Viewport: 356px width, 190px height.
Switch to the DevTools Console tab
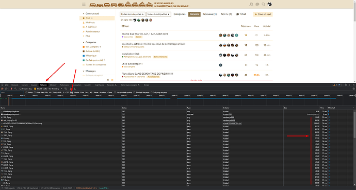(25, 85)
